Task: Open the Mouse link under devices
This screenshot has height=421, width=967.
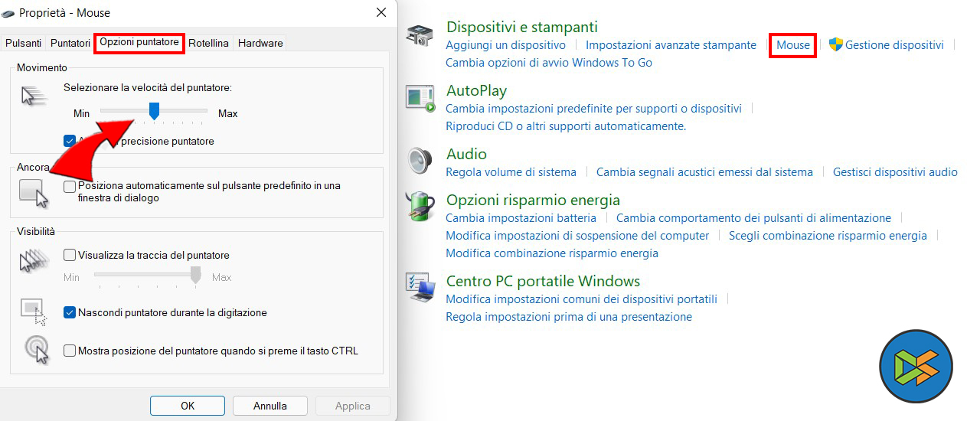Action: (792, 45)
